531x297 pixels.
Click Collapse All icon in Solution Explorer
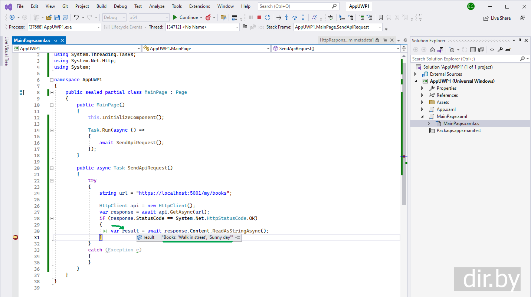tap(473, 50)
